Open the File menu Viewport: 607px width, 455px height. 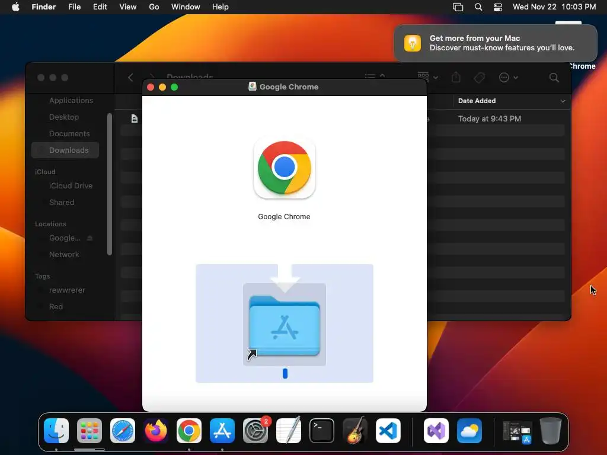pos(74,7)
